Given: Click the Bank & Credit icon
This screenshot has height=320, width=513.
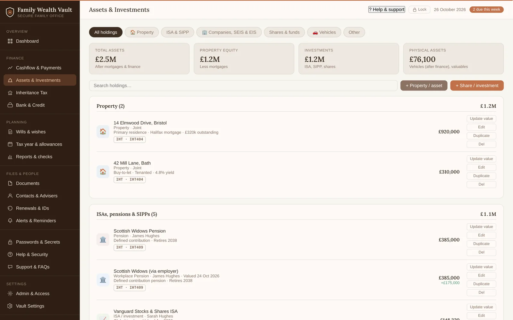Looking at the screenshot, I should click(10, 105).
